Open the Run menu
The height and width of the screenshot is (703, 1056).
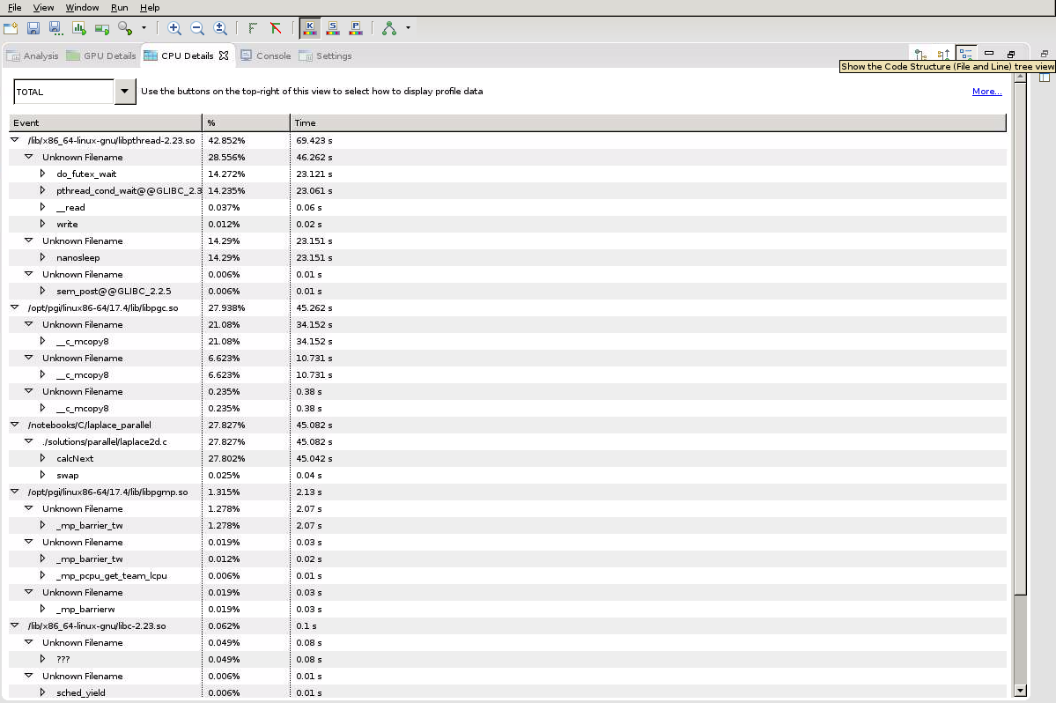[119, 7]
